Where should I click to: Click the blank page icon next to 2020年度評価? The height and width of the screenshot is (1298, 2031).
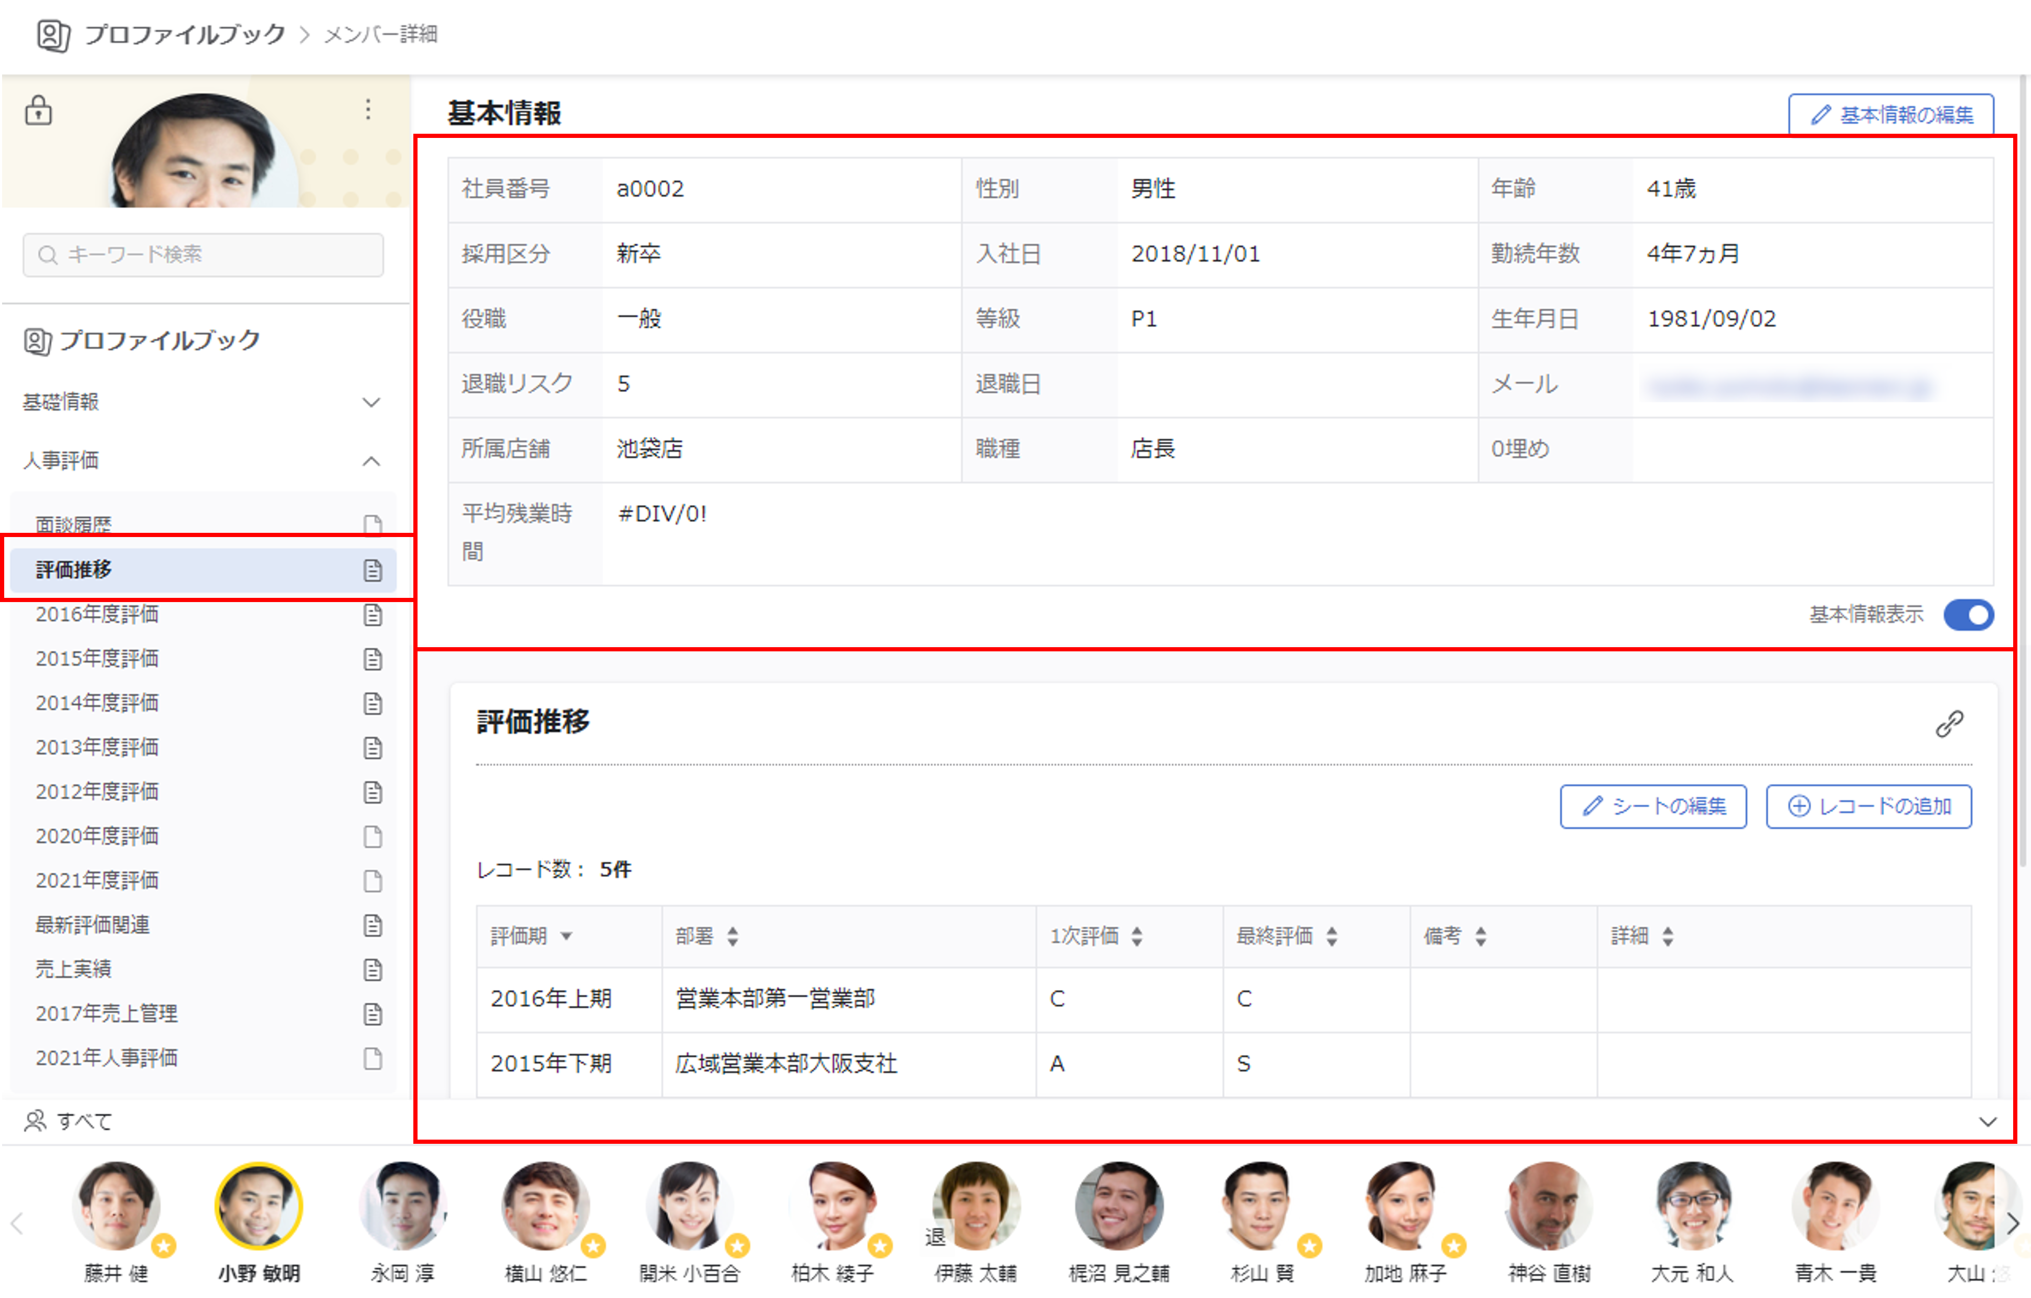(x=373, y=836)
